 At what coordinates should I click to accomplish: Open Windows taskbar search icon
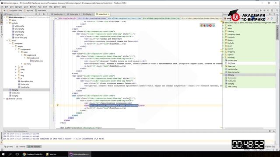10,154
